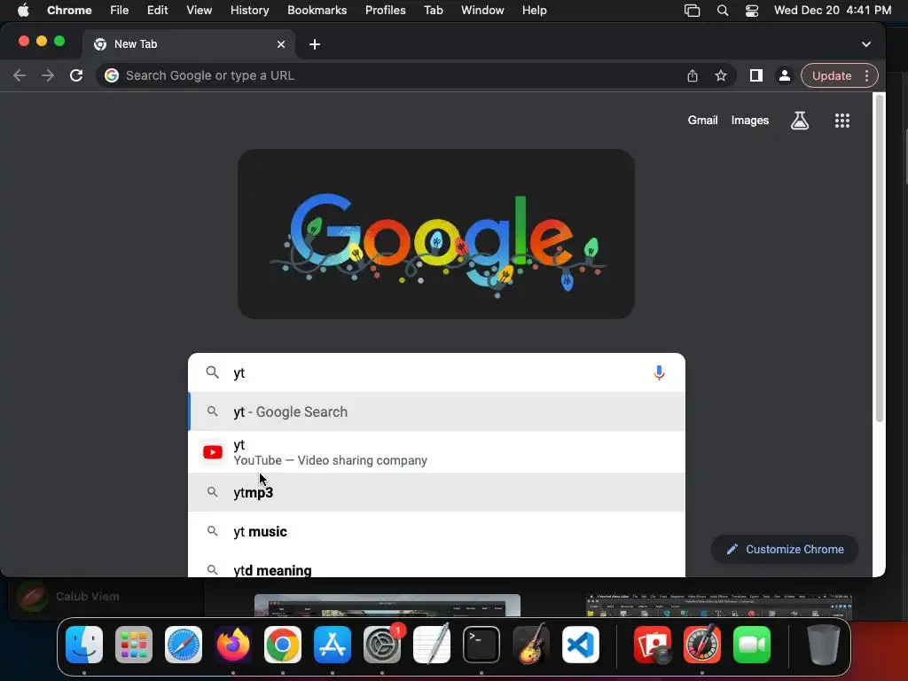
Task: Open the View menu
Action: pyautogui.click(x=199, y=10)
